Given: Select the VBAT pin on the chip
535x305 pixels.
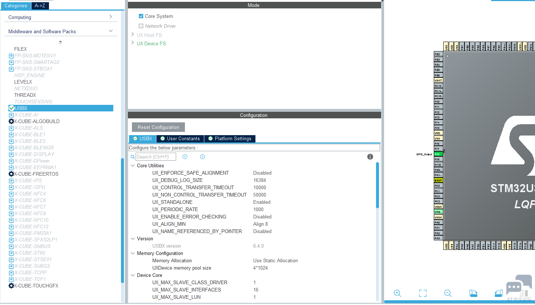Looking at the screenshot, I should pos(438,80).
